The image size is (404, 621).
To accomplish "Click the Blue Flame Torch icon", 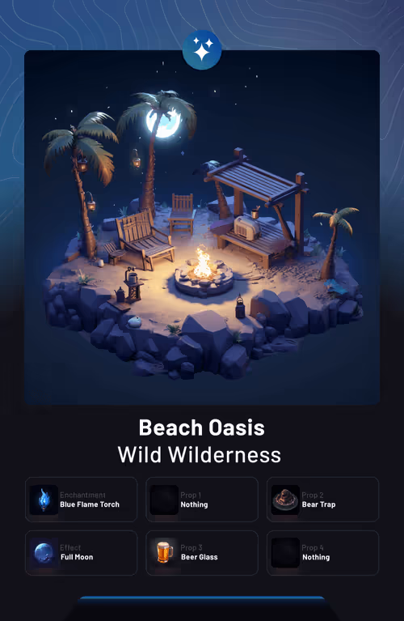I will tap(44, 500).
